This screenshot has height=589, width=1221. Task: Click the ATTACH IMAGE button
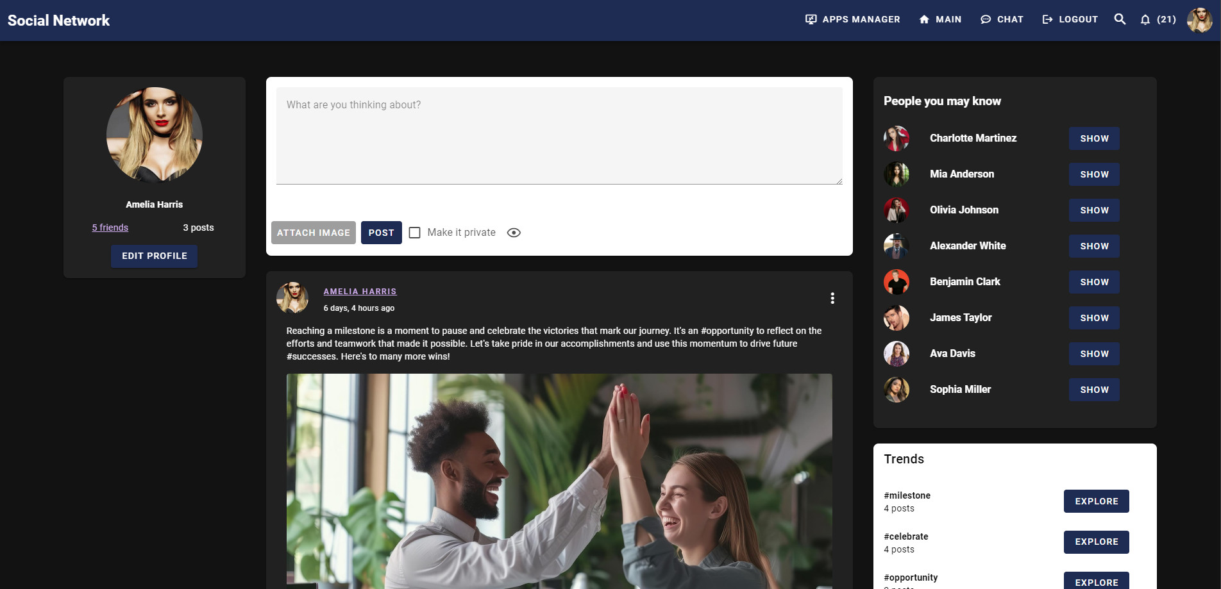313,232
